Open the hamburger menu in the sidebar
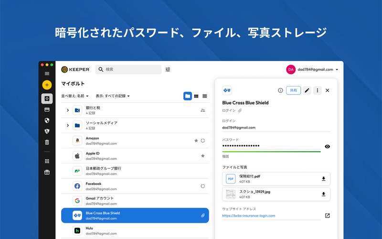Screen dimensions: 382x239 [47, 74]
